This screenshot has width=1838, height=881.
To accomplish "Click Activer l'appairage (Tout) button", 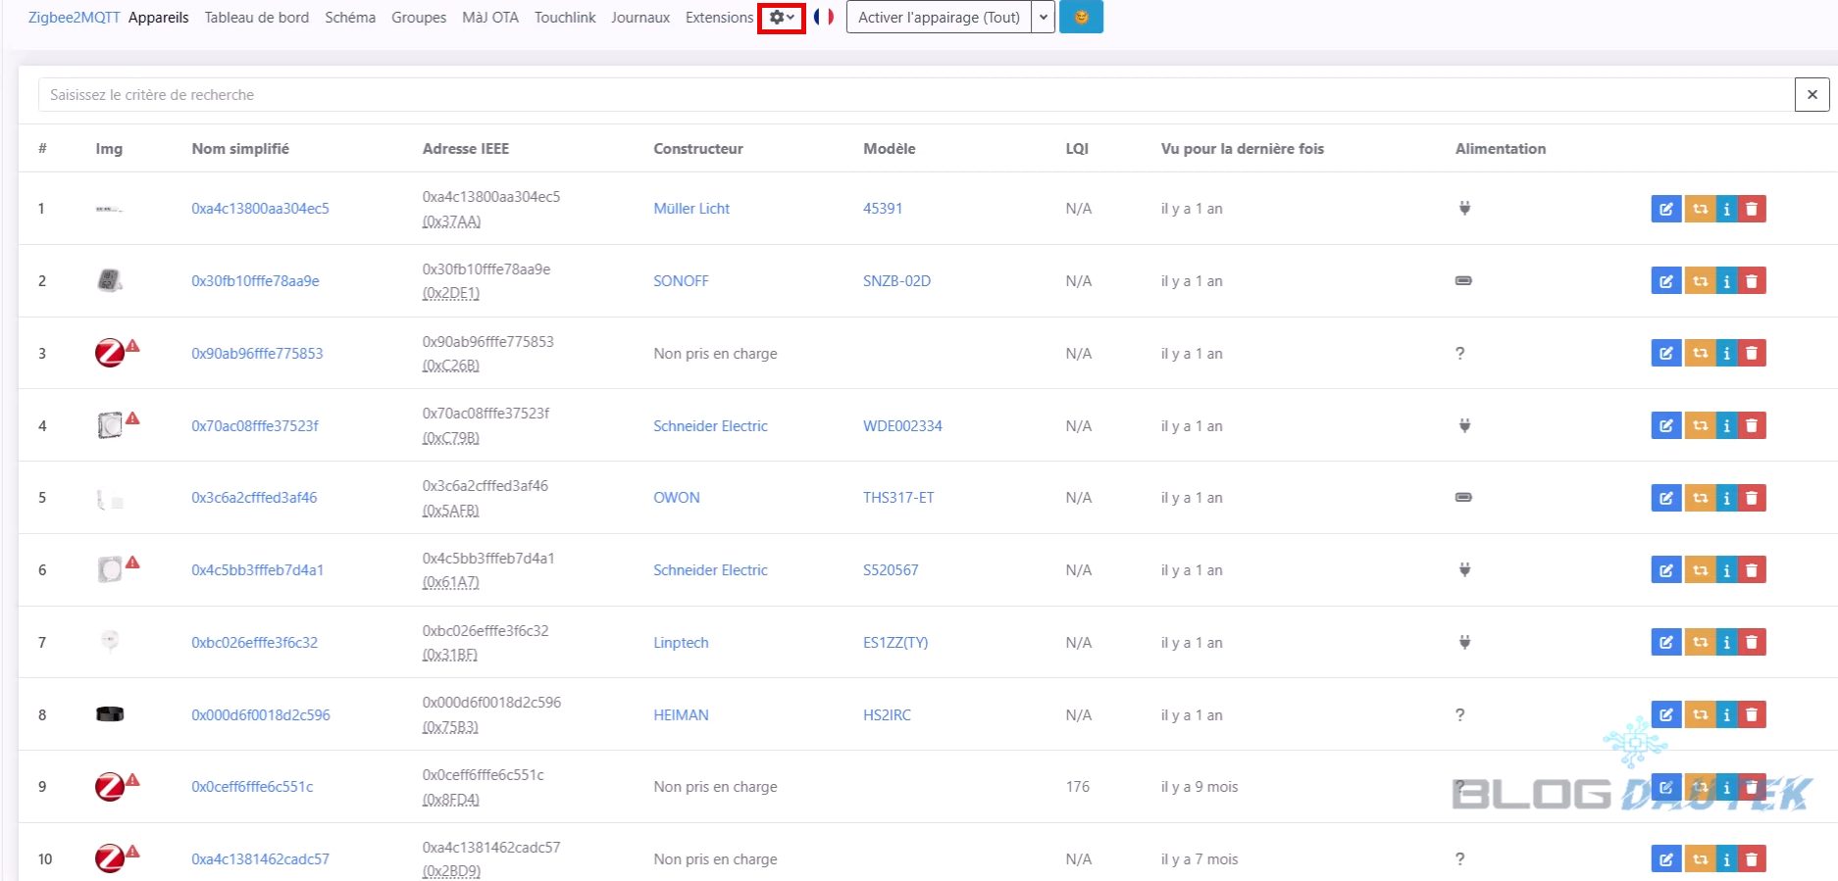I will (938, 18).
